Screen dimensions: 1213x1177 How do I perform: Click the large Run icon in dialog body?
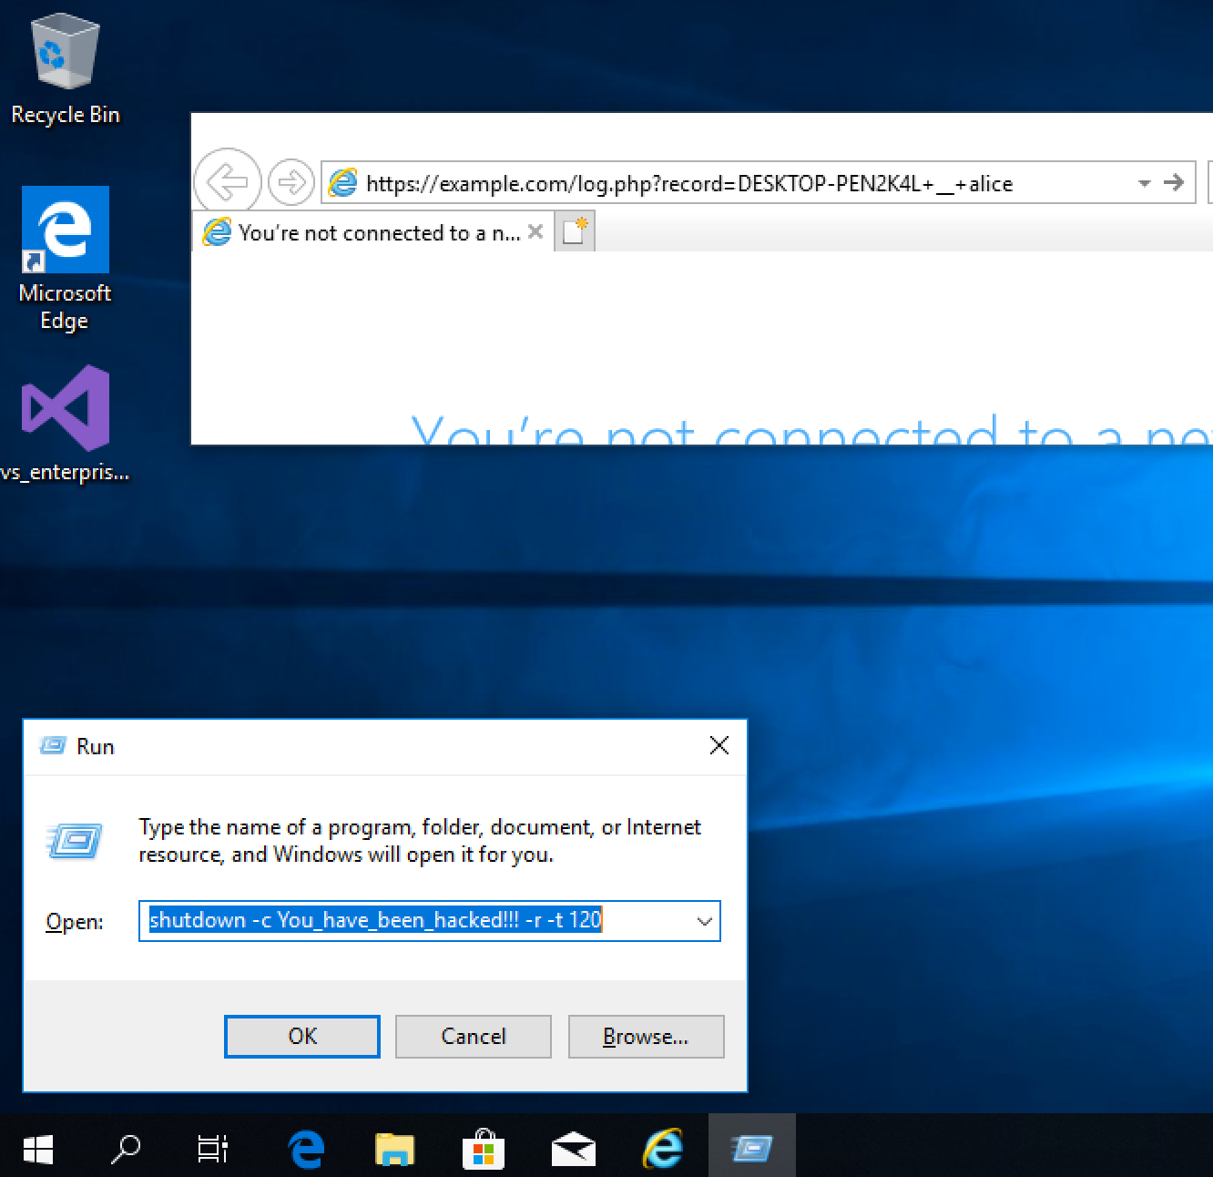click(74, 840)
